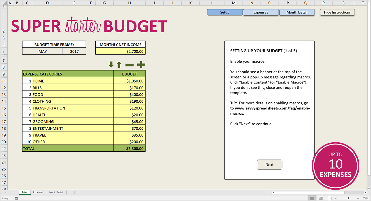
Task: Open the Expenses navigation button at top
Action: coord(260,12)
